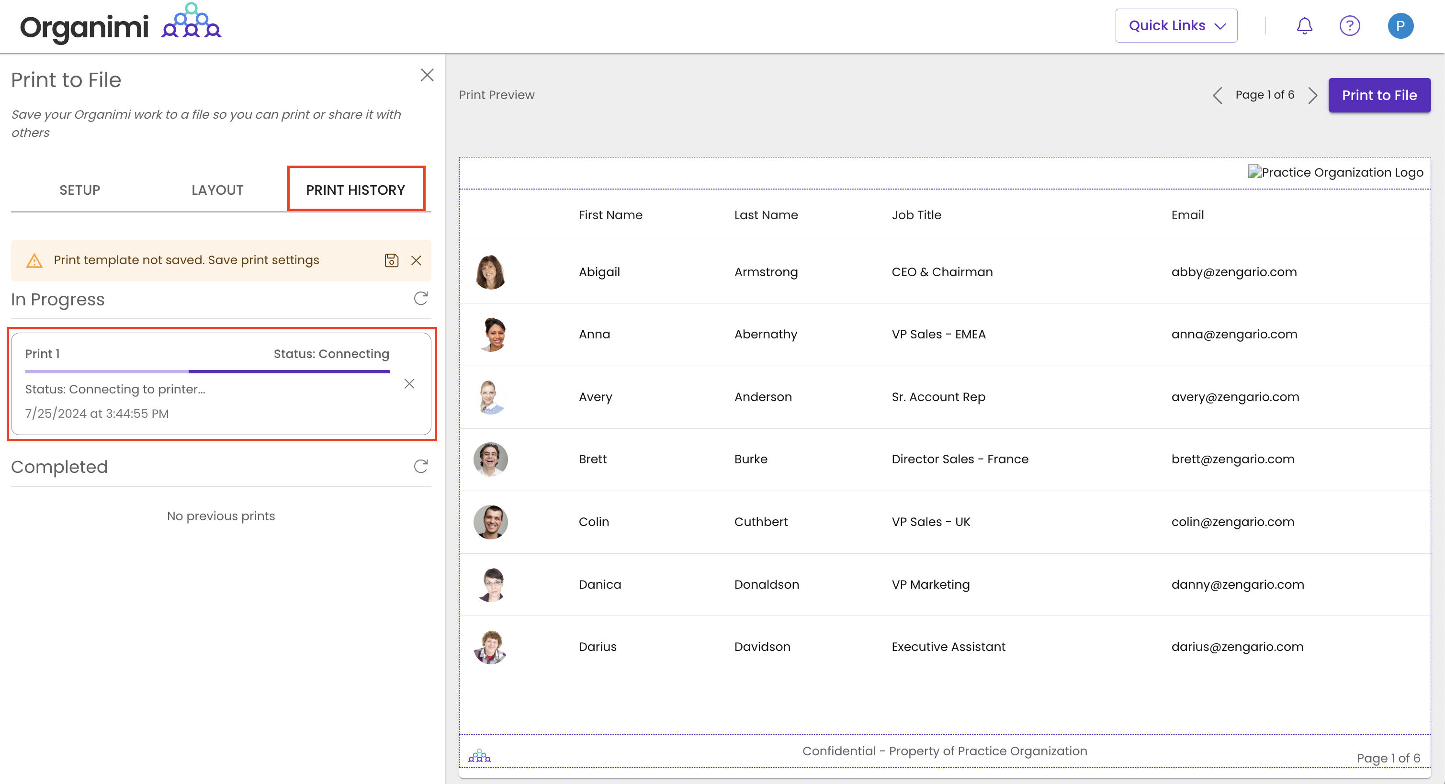Click the Practice Organization Logo placeholder
The width and height of the screenshot is (1445, 784).
tap(1335, 172)
